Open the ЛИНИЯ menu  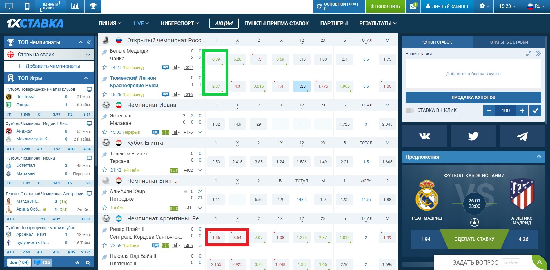coord(110,23)
